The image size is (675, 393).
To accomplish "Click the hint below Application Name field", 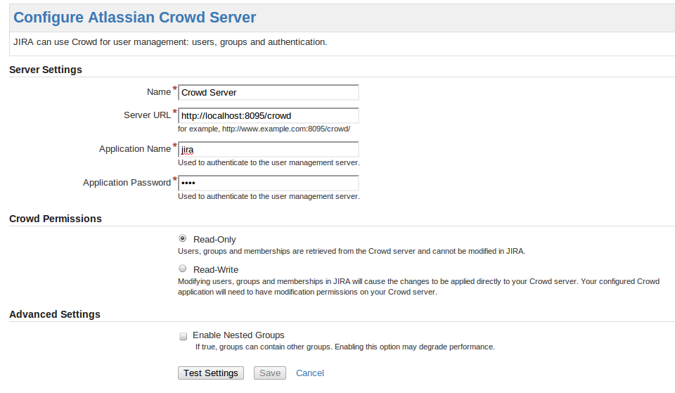I will tap(269, 162).
